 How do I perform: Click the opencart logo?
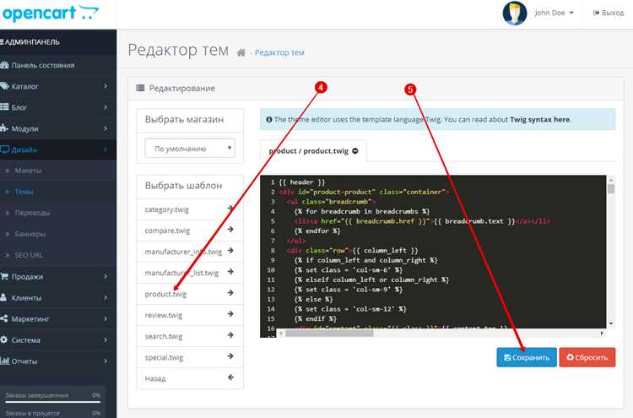tap(50, 14)
